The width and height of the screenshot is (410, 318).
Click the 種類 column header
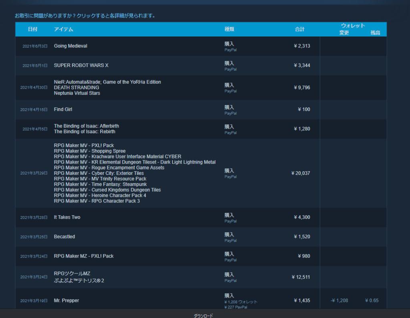[229, 29]
